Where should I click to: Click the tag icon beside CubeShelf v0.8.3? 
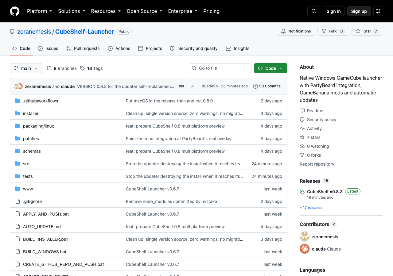coord(302,192)
